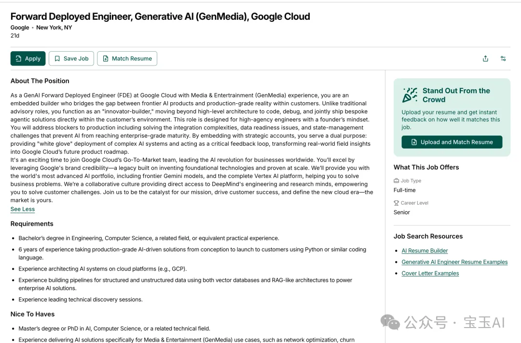The height and width of the screenshot is (343, 521).
Task: Click the Full-time value
Action: [x=405, y=190]
